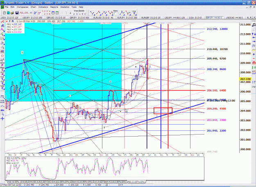Select the abc text label tool
The image size is (256, 187).
2,110
